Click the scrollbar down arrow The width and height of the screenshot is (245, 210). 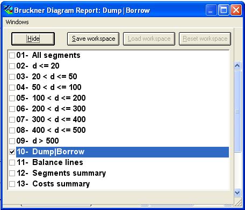pos(237,193)
